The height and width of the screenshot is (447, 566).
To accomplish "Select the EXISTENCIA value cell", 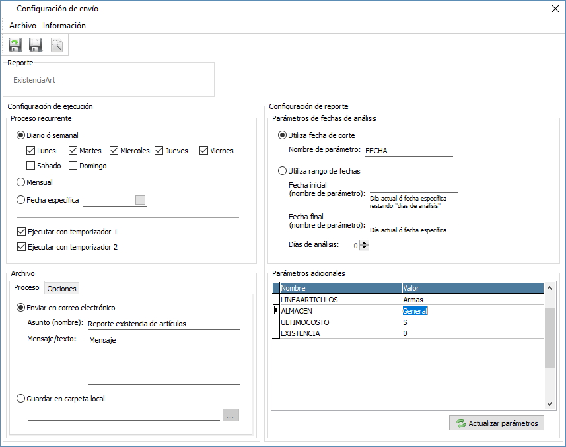I will (x=472, y=334).
